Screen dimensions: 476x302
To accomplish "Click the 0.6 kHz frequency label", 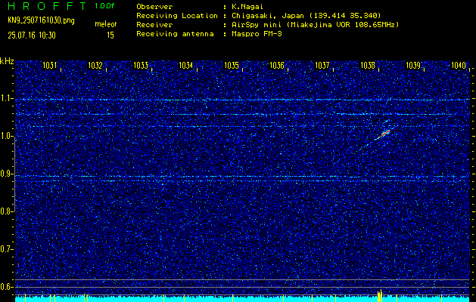I will click(7, 287).
